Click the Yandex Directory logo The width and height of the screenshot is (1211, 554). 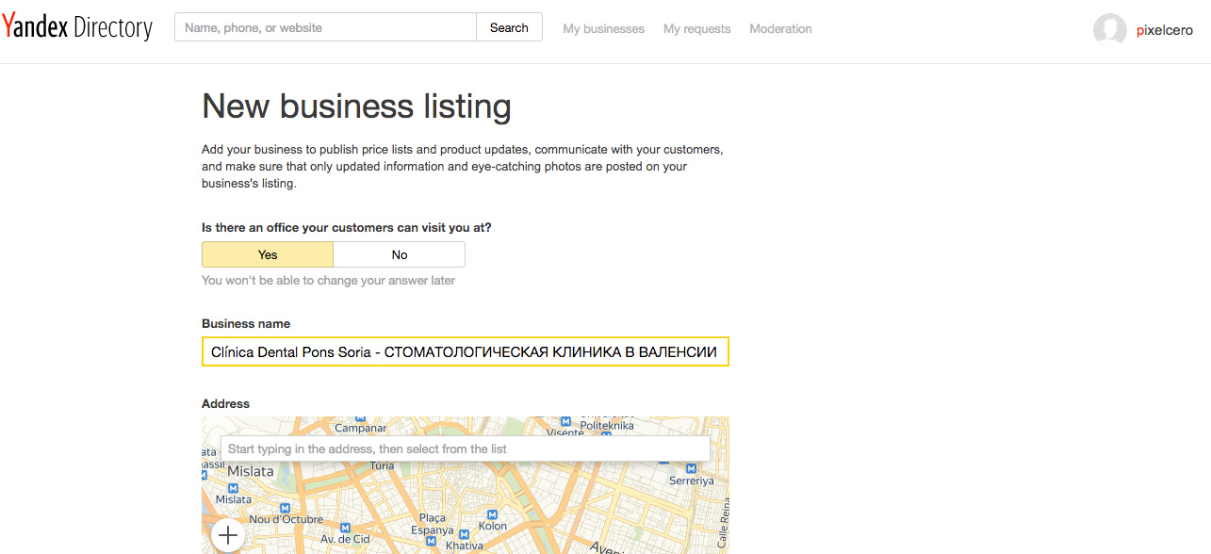tap(77, 27)
